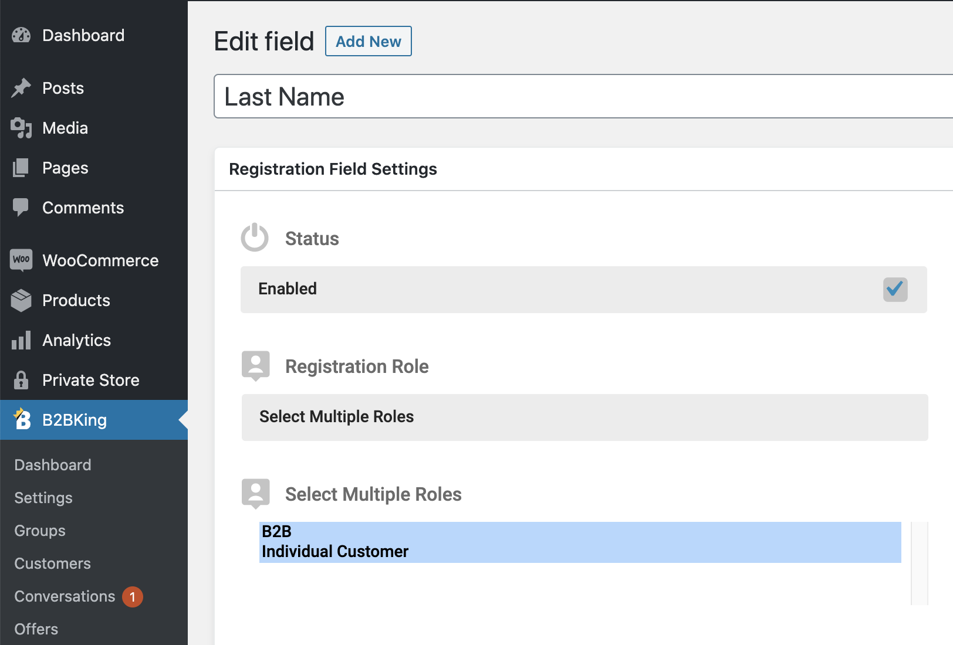Image resolution: width=953 pixels, height=645 pixels.
Task: Open B2BKing Offers submenu
Action: [36, 629]
